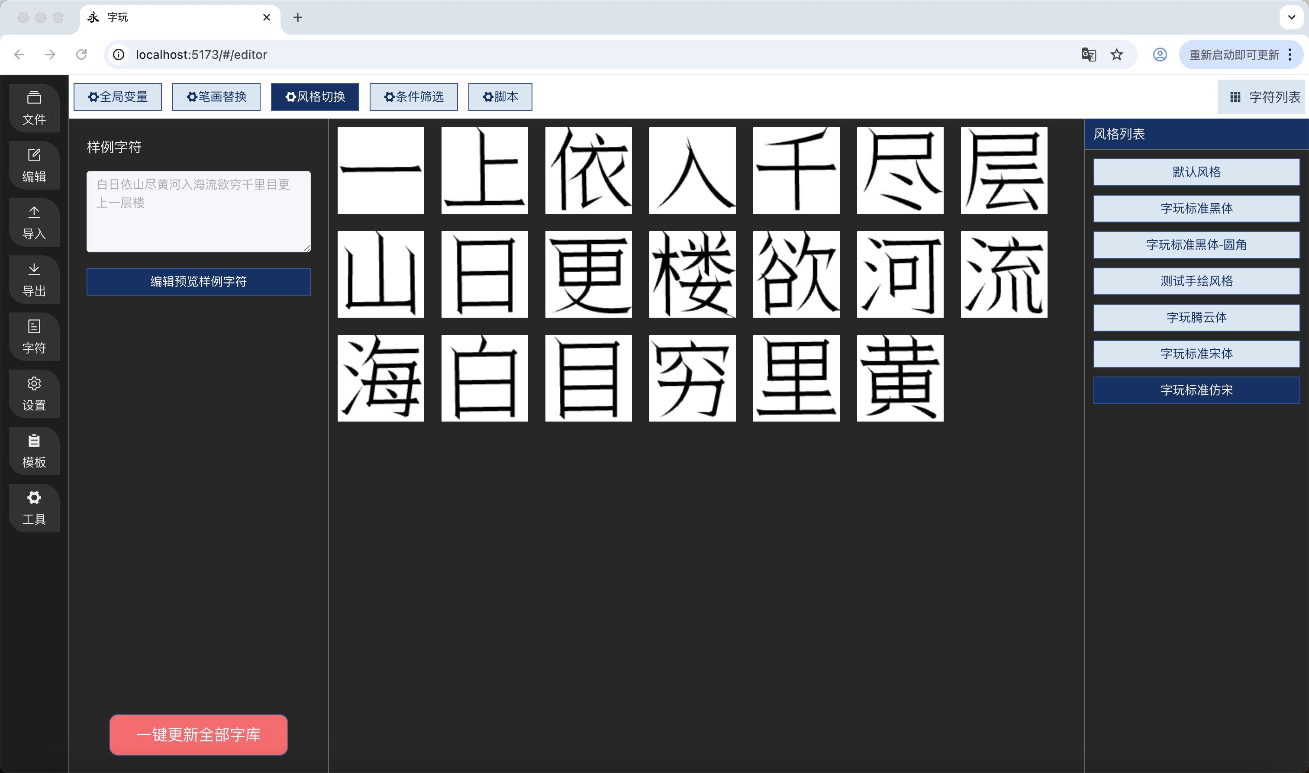
Task: Open the 字符 (Character) sidebar icon
Action: 34,336
